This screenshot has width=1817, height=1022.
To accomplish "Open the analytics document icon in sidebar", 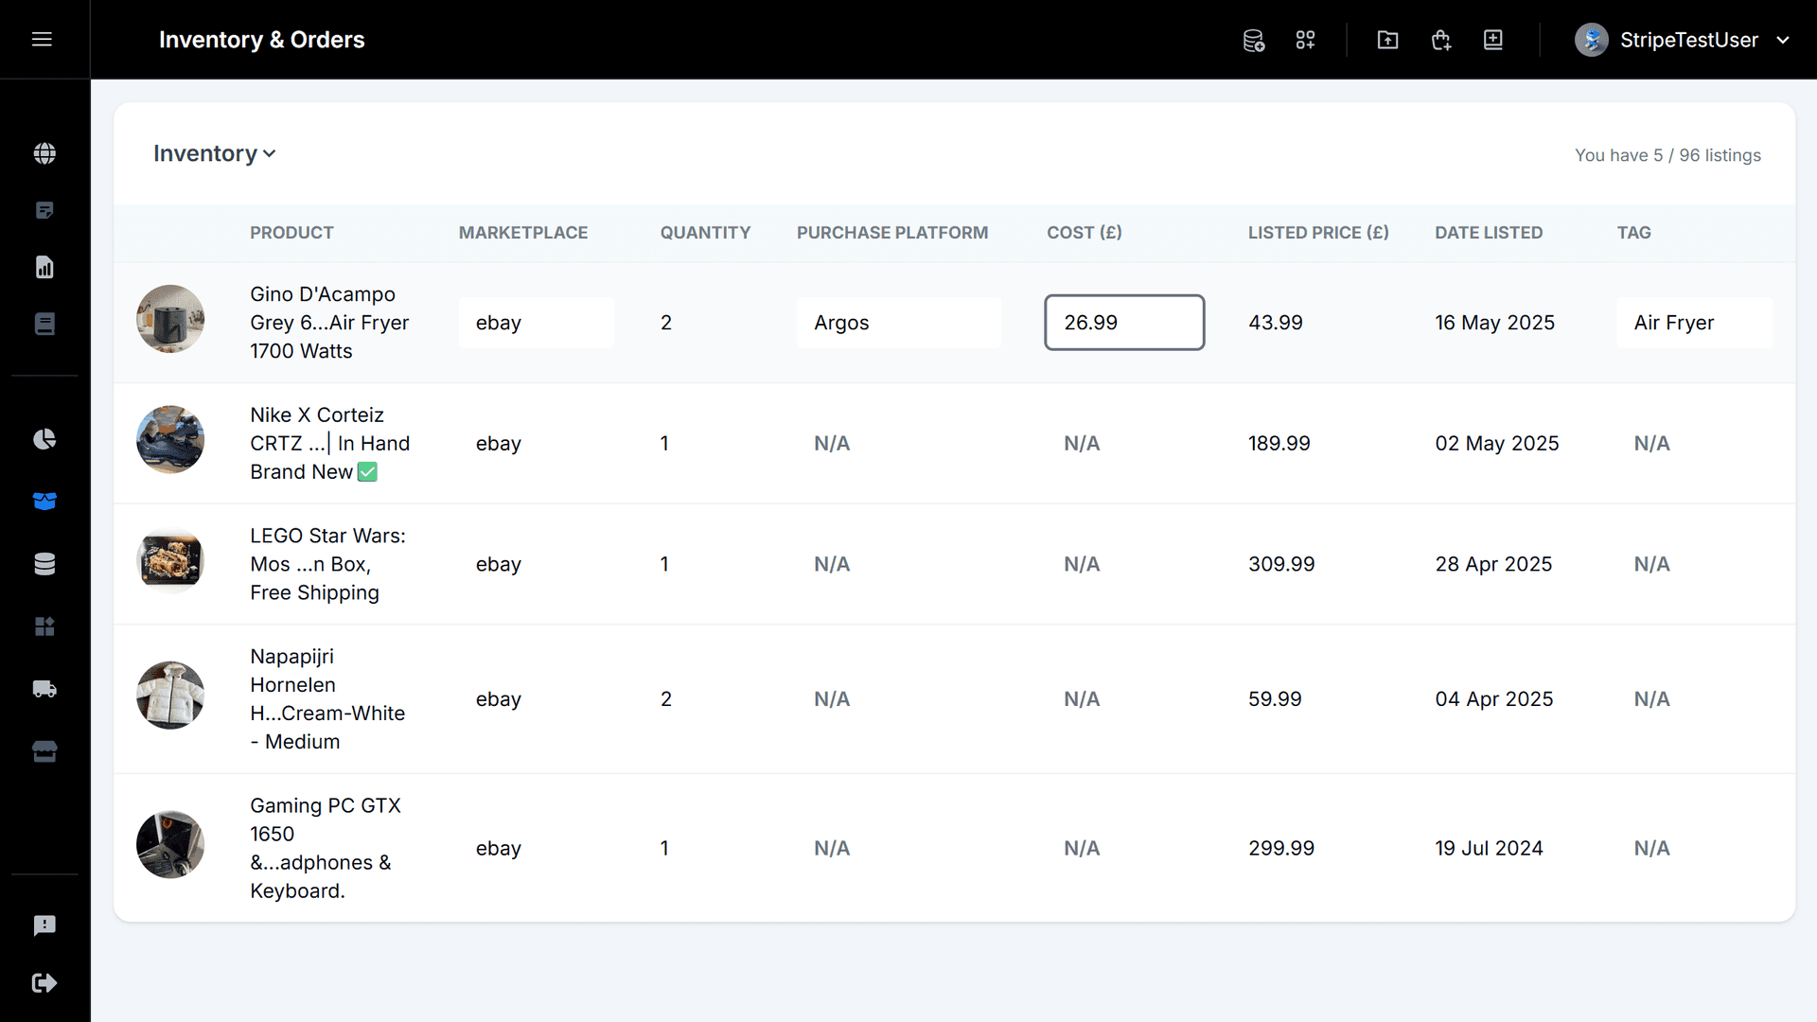I will coord(44,267).
